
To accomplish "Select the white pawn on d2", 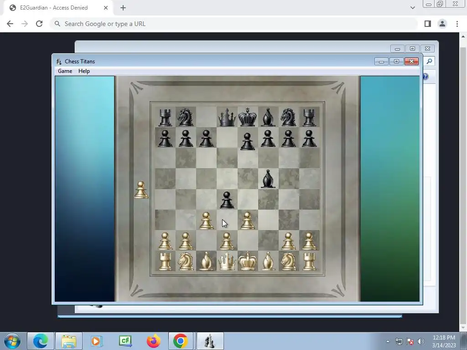I will pyautogui.click(x=227, y=241).
